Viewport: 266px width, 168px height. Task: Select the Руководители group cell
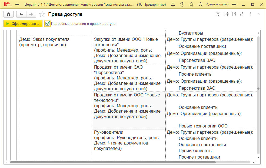click(129, 145)
